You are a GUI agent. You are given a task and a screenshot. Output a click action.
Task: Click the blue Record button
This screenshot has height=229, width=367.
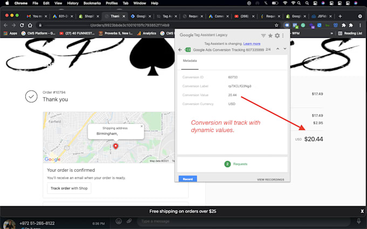[188, 179]
